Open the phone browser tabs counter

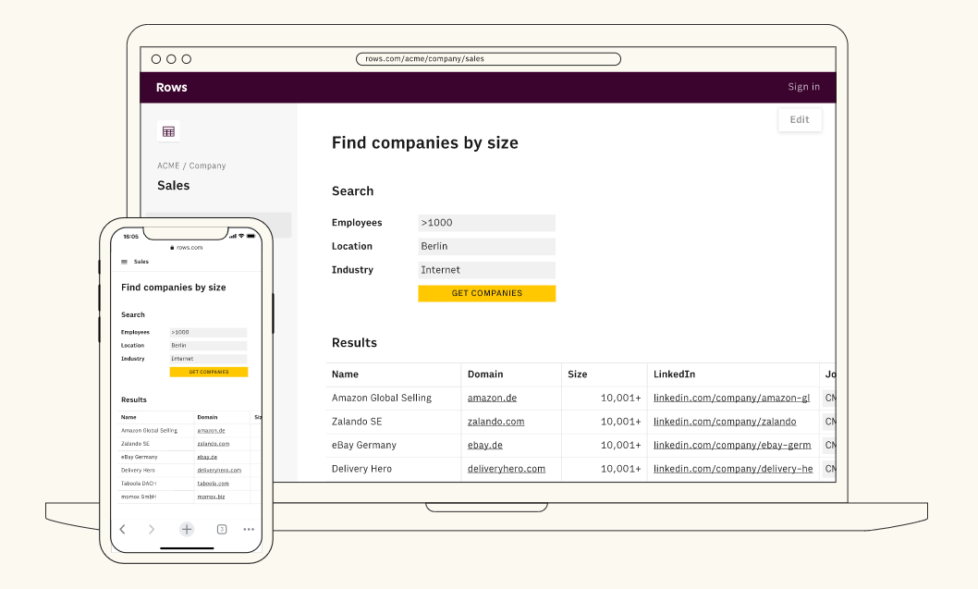pos(222,529)
